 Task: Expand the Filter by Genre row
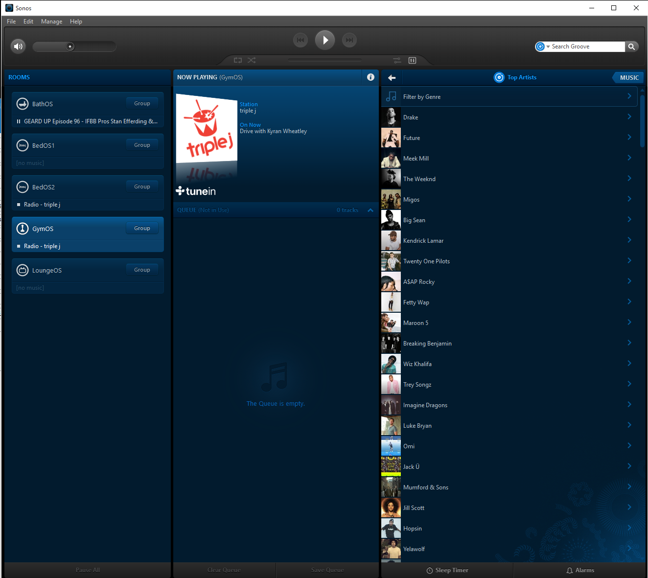(x=509, y=97)
